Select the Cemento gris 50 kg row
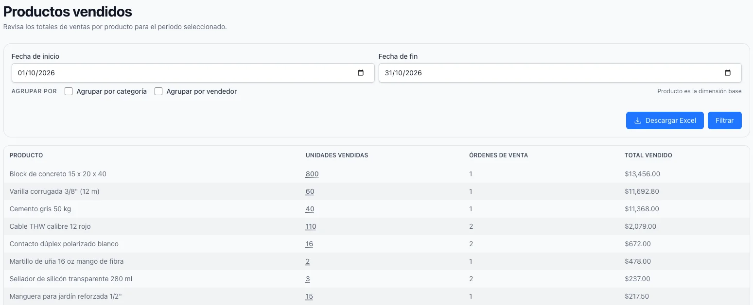The image size is (753, 305). (x=376, y=209)
